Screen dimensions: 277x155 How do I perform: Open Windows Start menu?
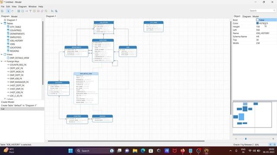(71, 151)
